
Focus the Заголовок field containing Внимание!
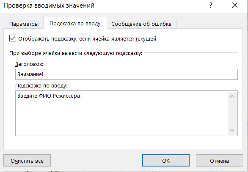(x=127, y=74)
